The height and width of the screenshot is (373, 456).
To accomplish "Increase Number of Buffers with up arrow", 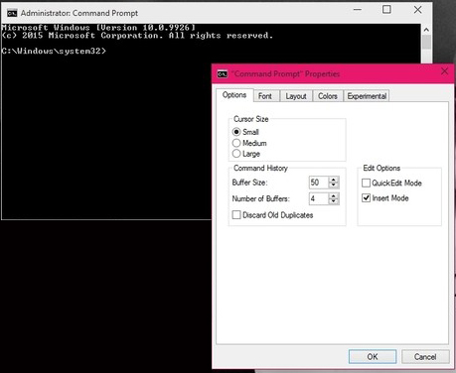I will pos(334,195).
